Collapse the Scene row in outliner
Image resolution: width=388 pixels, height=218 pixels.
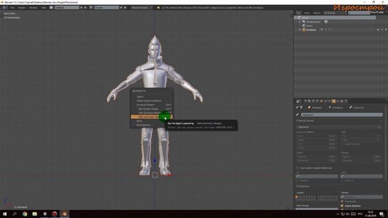click(x=296, y=18)
